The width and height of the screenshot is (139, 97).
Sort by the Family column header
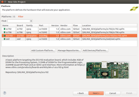pos(32,25)
